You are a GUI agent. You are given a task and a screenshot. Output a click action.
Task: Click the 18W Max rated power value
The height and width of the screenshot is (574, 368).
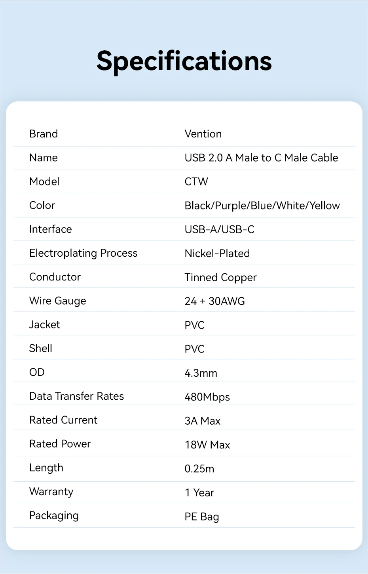pyautogui.click(x=207, y=445)
